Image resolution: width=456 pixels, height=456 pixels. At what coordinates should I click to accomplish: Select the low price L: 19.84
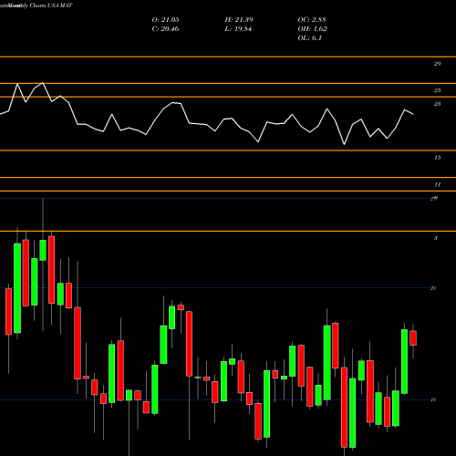click(x=238, y=29)
